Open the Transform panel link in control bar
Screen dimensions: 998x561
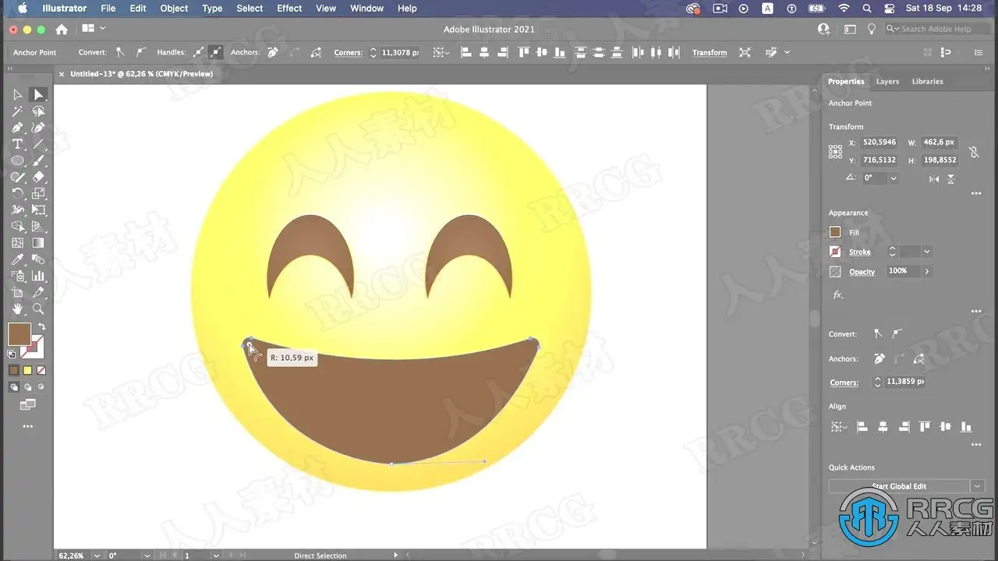(x=709, y=52)
